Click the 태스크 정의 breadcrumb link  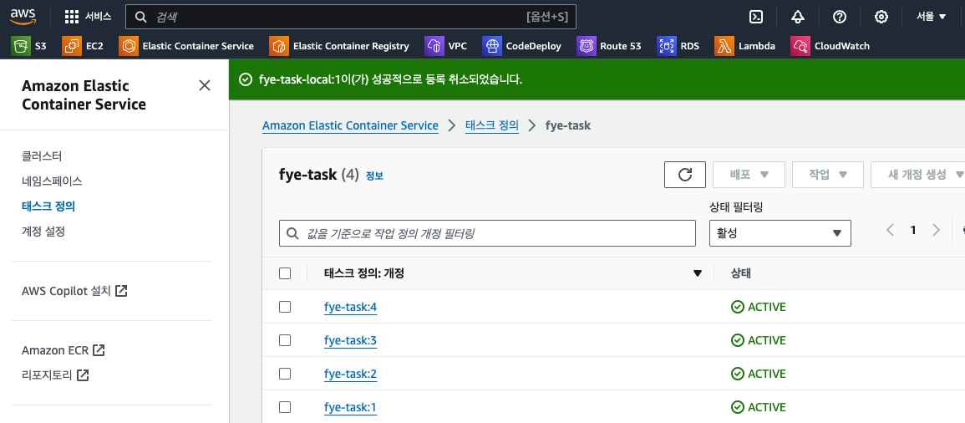pos(492,125)
